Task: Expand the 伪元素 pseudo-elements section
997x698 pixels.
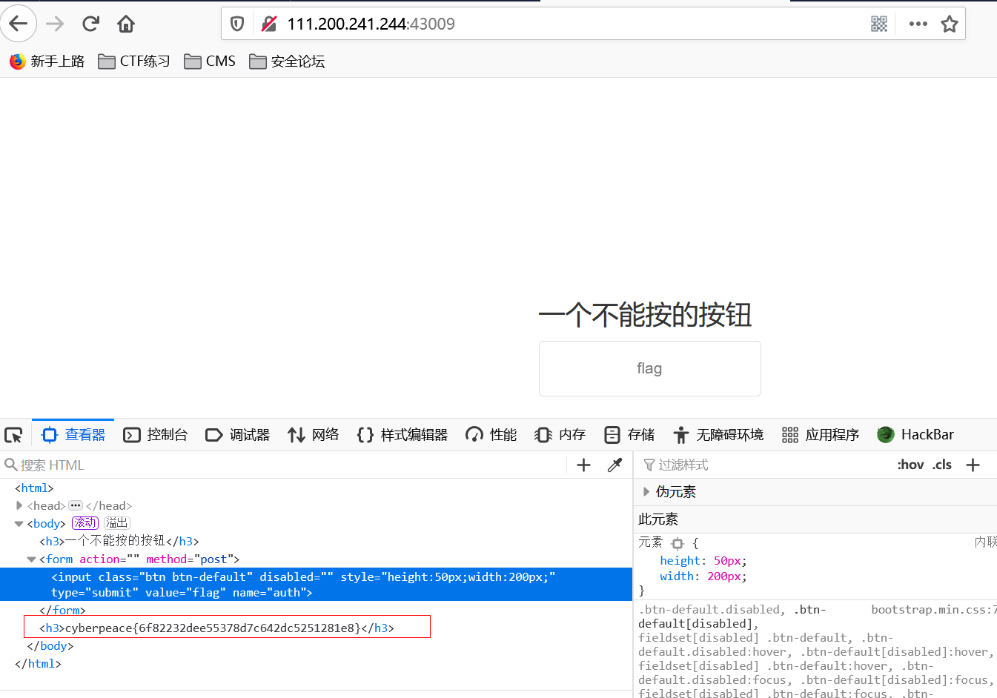Action: [x=646, y=491]
